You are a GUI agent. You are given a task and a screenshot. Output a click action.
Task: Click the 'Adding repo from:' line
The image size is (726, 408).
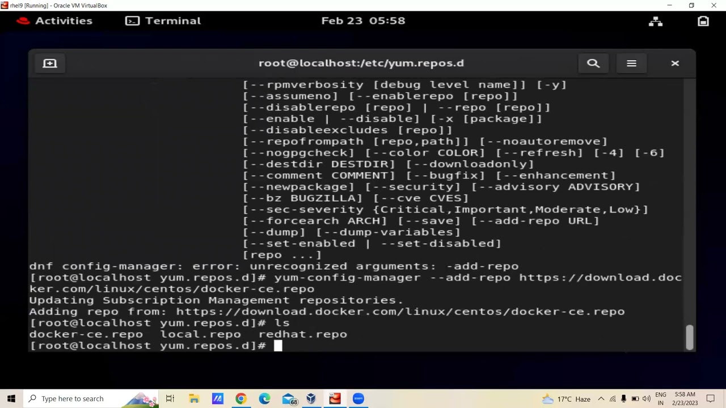327,312
